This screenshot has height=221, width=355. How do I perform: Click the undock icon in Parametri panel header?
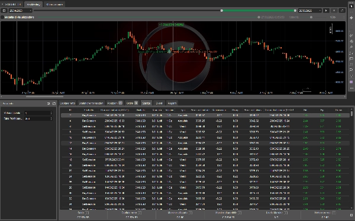49,104
